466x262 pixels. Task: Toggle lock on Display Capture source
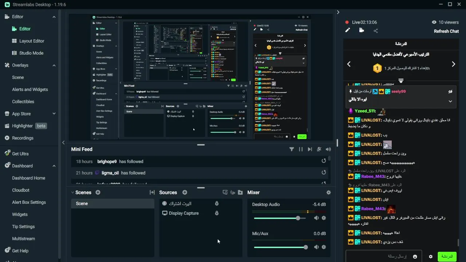[x=217, y=213]
